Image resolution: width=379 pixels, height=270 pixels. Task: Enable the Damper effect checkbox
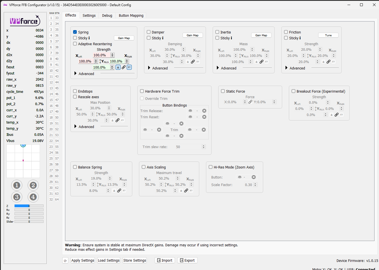tap(149, 32)
